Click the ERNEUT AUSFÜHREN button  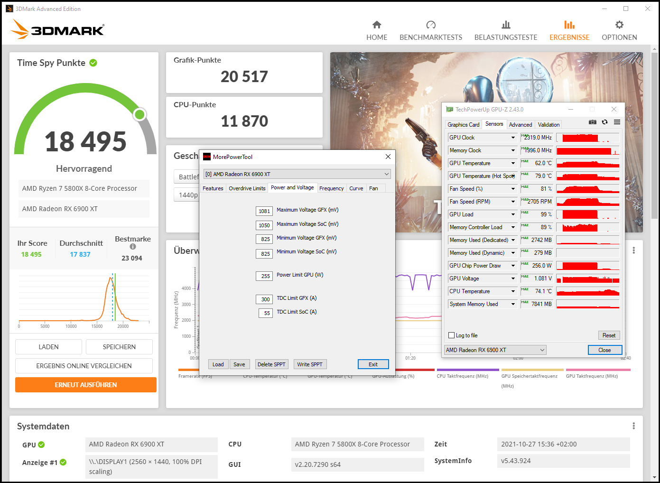click(x=86, y=385)
